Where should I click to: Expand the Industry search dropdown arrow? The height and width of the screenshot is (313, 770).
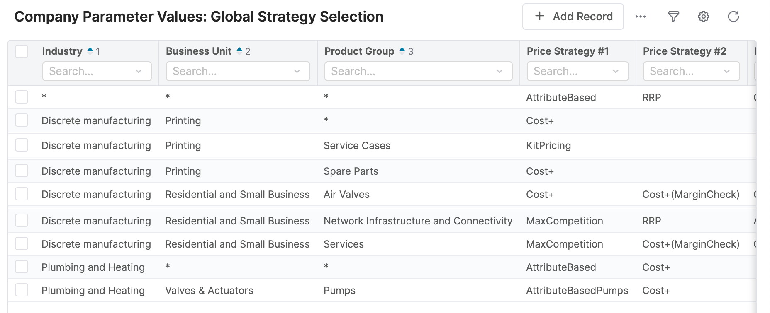point(139,71)
